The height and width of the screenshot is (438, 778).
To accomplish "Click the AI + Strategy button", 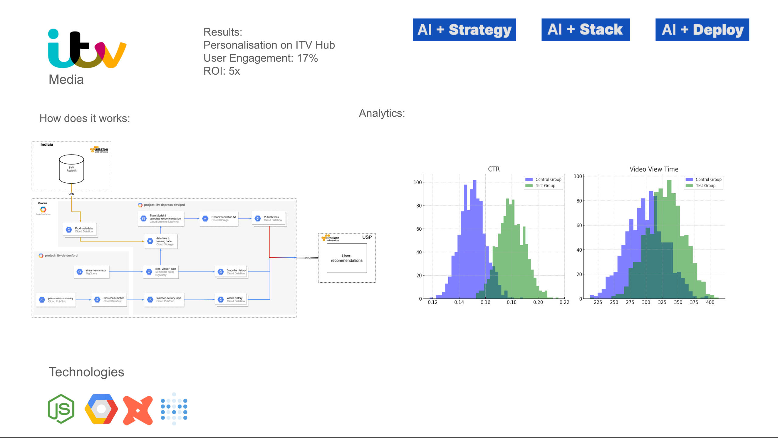I will tap(464, 30).
